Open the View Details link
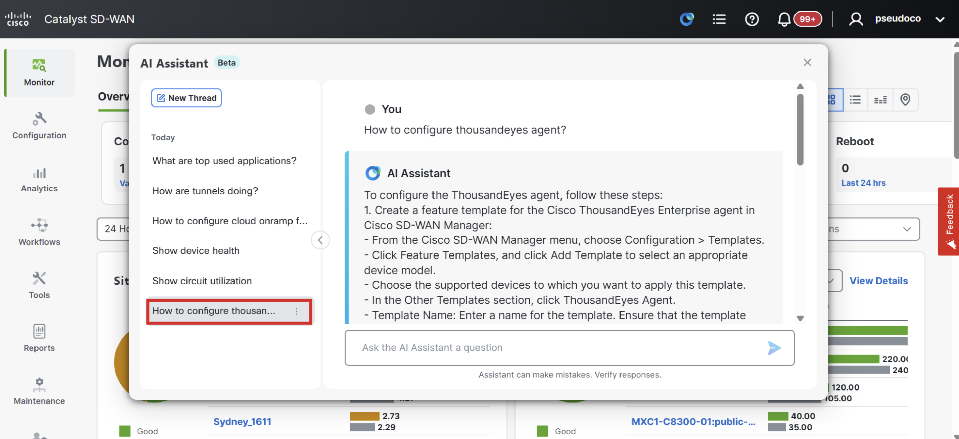The width and height of the screenshot is (959, 439). [x=879, y=281]
